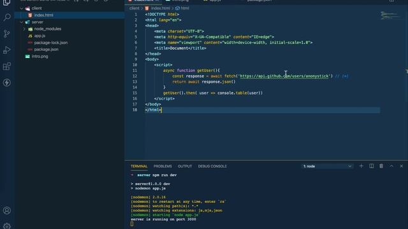Open package.json in the explorer
Viewport: 408px width, 229px height.
tap(46, 50)
